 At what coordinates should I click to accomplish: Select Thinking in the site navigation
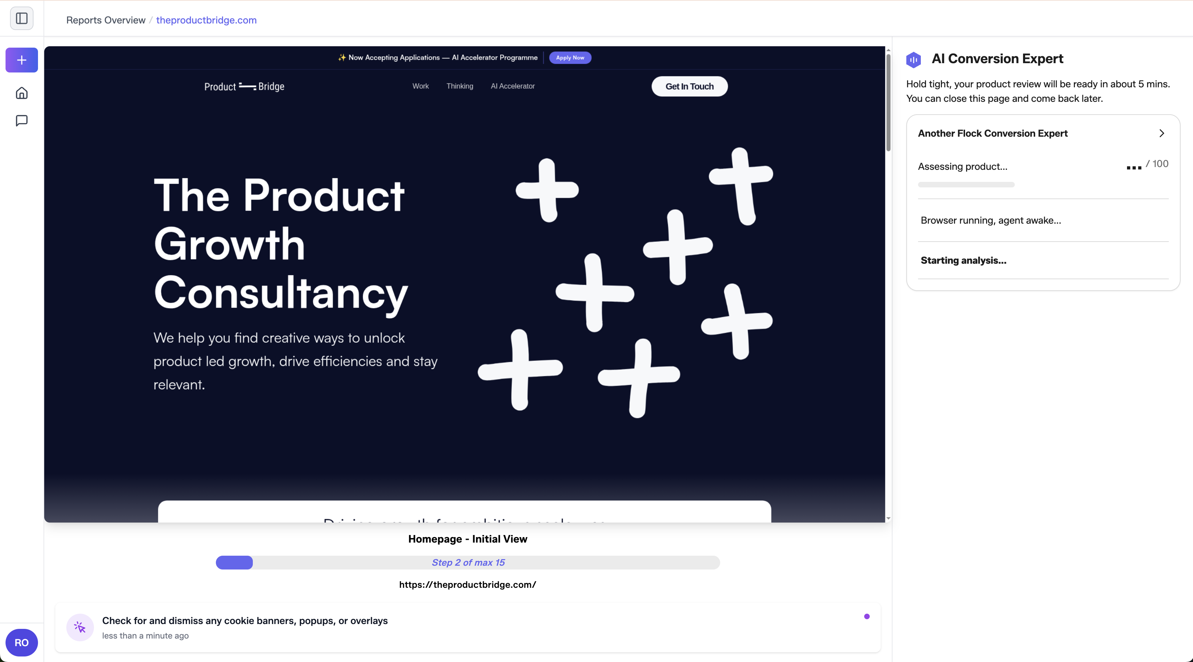(x=459, y=86)
